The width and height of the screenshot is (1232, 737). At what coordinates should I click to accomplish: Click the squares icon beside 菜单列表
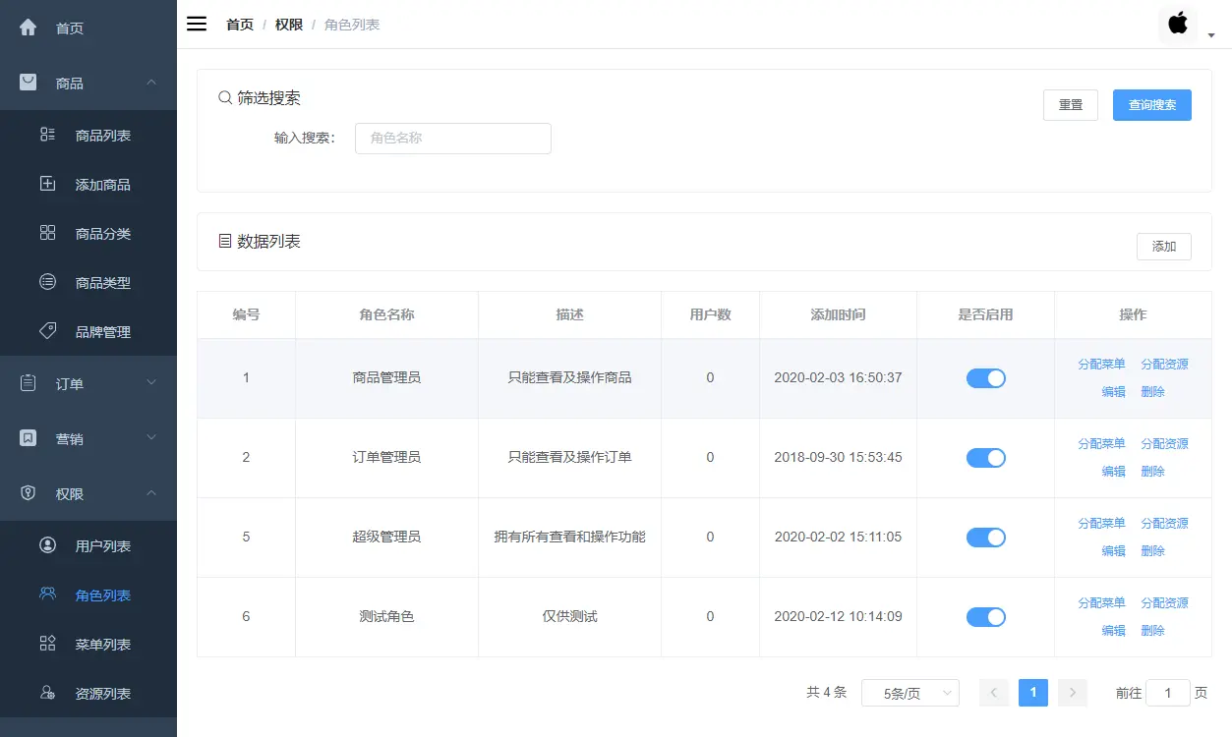[x=47, y=644]
